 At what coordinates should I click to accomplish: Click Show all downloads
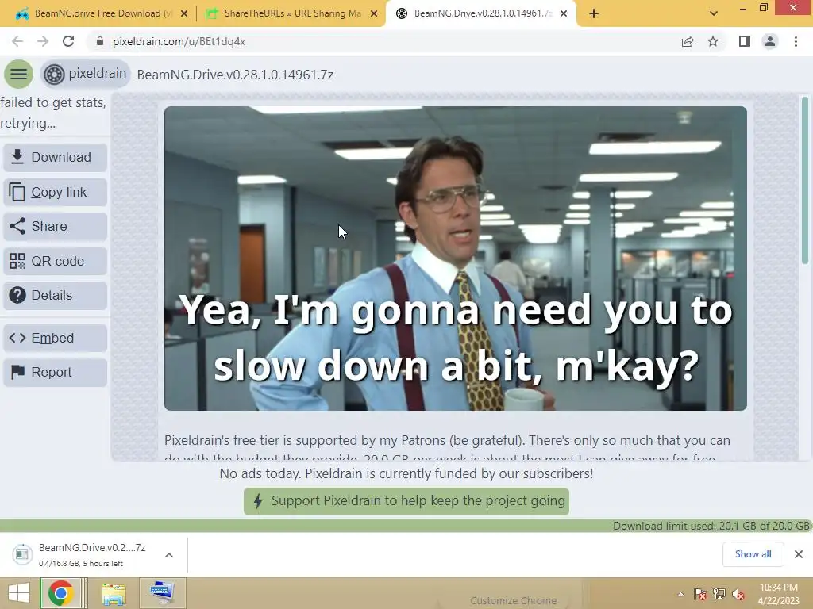tap(753, 554)
